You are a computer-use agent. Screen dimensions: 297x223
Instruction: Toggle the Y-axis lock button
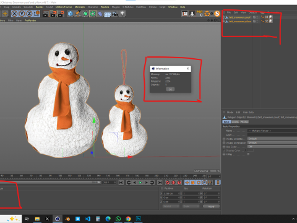tap(22, 14)
